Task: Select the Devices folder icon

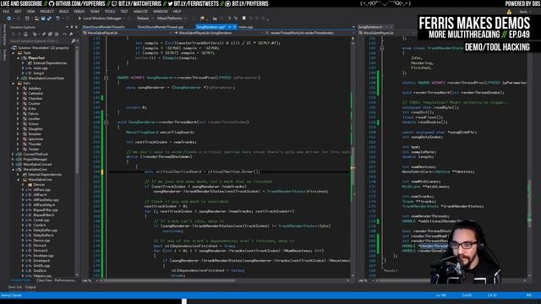Action: [x=30, y=185]
